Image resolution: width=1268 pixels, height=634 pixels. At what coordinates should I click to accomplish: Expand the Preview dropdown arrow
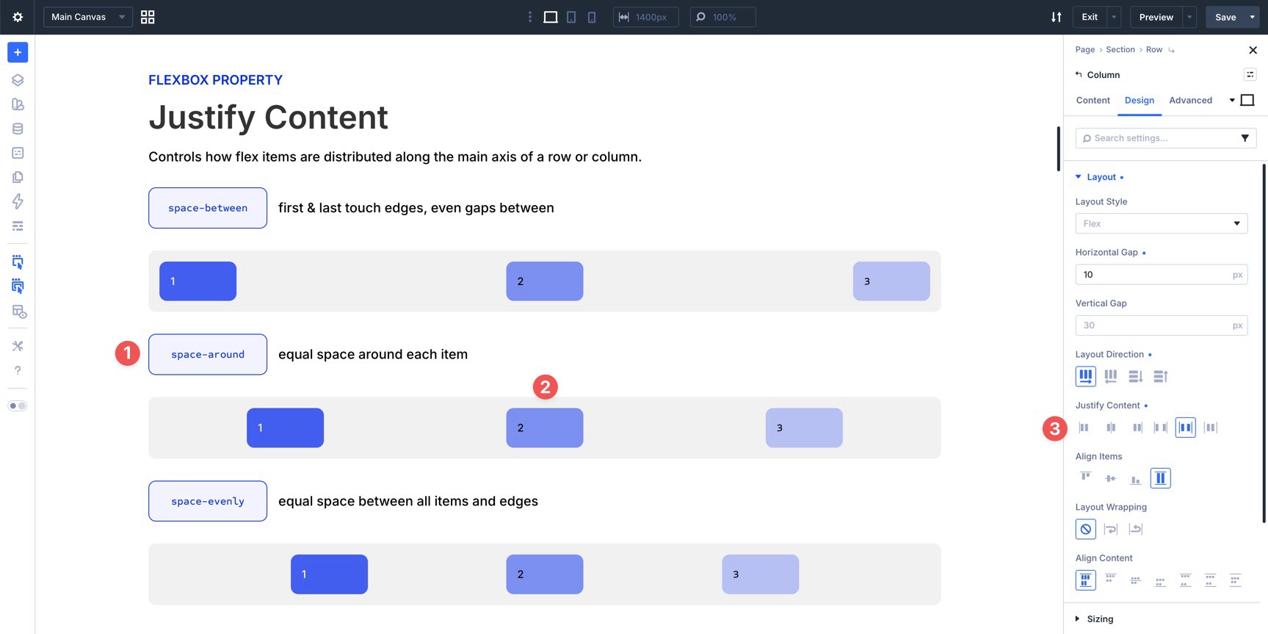[x=1189, y=17]
